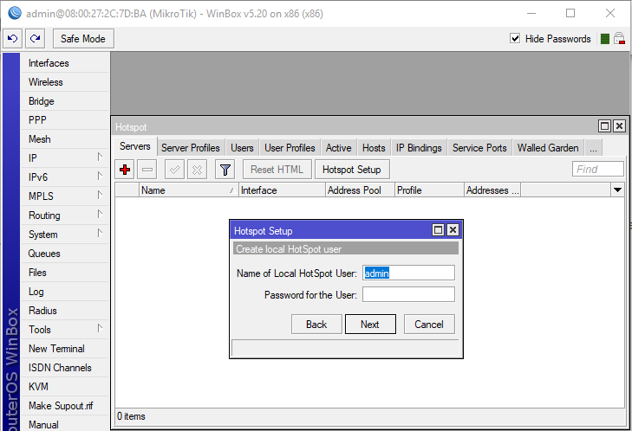
Task: Click Cancel in Hotspot Setup dialog
Action: click(x=429, y=325)
